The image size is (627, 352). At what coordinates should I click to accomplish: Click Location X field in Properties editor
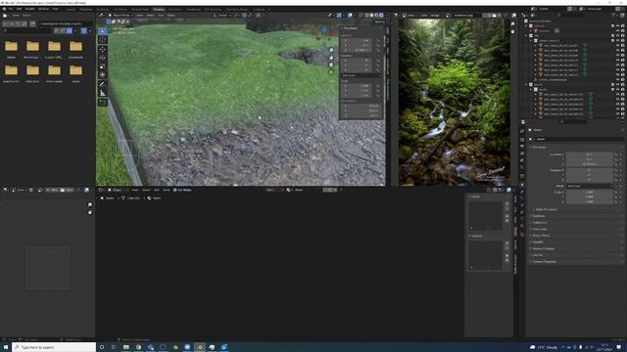589,154
